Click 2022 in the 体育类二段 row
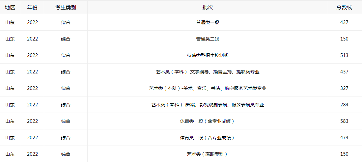 (x=32, y=138)
